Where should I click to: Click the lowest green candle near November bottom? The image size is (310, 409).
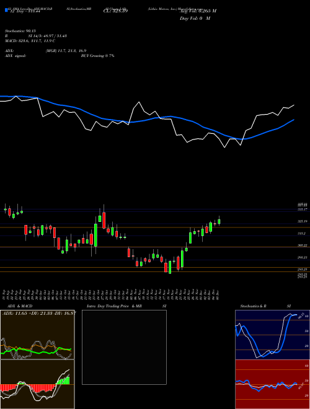(170, 267)
